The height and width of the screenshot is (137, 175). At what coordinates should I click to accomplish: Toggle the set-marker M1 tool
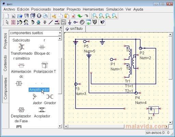(95, 22)
